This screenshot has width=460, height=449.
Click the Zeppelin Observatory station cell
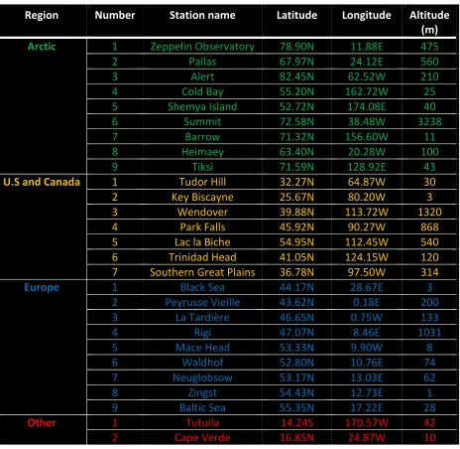202,47
